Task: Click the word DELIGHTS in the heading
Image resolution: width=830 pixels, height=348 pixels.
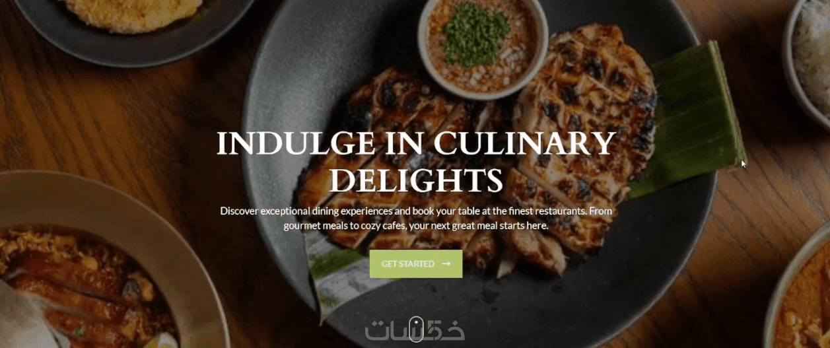Action: (416, 179)
